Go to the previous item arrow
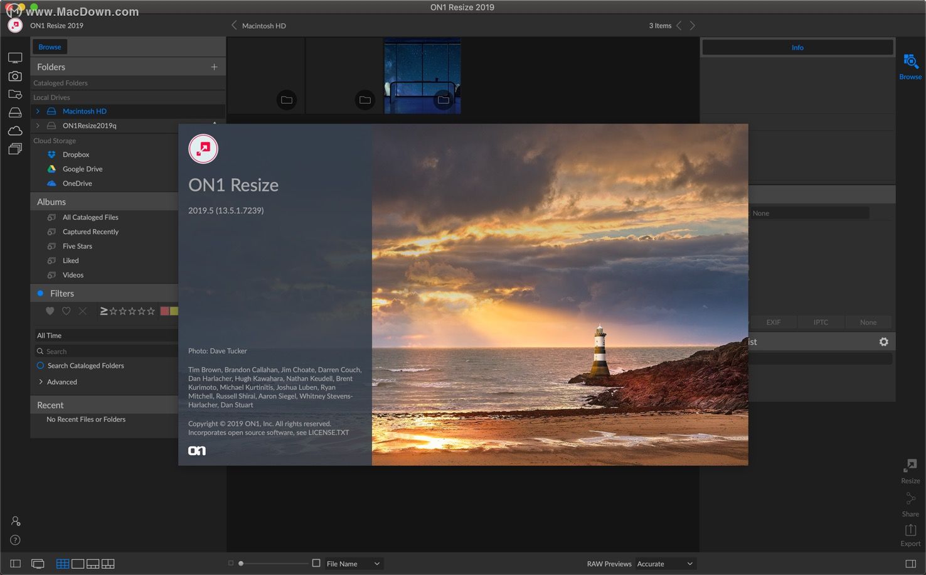 pyautogui.click(x=679, y=26)
